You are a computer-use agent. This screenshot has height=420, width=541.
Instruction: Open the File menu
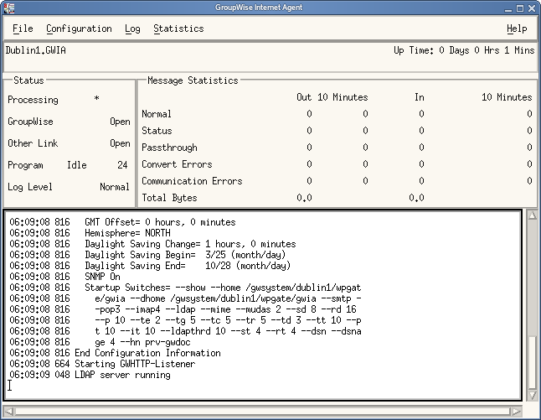click(23, 29)
